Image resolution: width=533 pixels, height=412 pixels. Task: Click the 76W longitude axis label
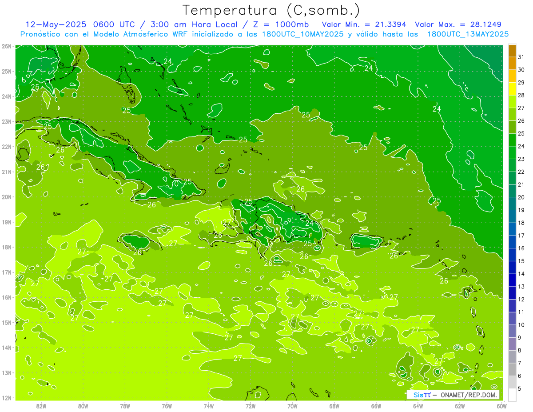point(167,405)
